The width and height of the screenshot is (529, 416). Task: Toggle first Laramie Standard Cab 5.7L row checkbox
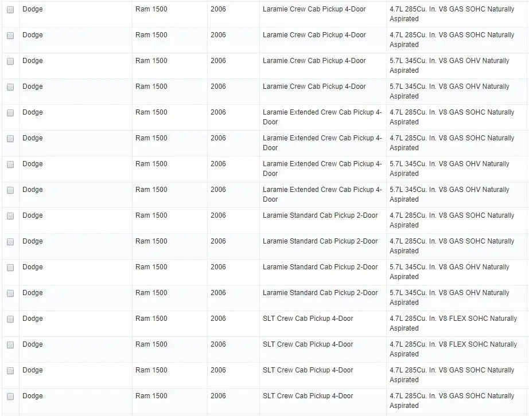click(x=10, y=268)
